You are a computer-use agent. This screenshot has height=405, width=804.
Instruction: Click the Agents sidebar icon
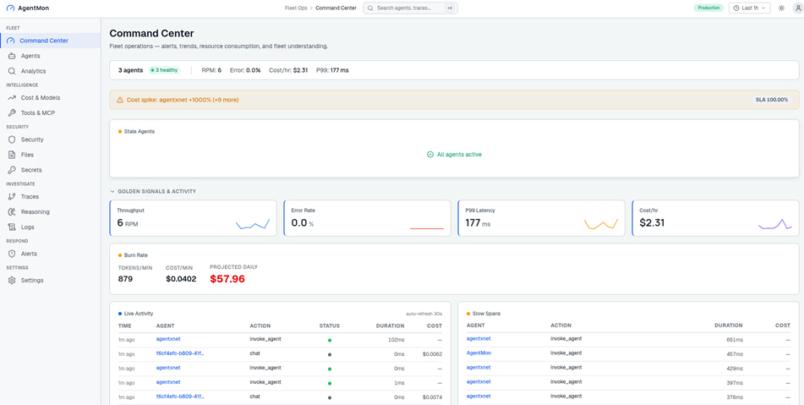(12, 56)
